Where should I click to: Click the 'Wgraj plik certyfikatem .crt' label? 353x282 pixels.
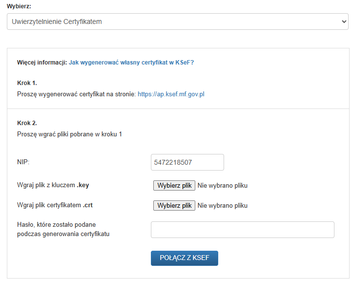(x=55, y=205)
